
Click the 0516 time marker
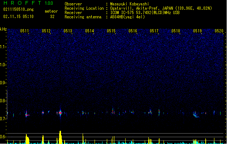(x=133, y=31)
